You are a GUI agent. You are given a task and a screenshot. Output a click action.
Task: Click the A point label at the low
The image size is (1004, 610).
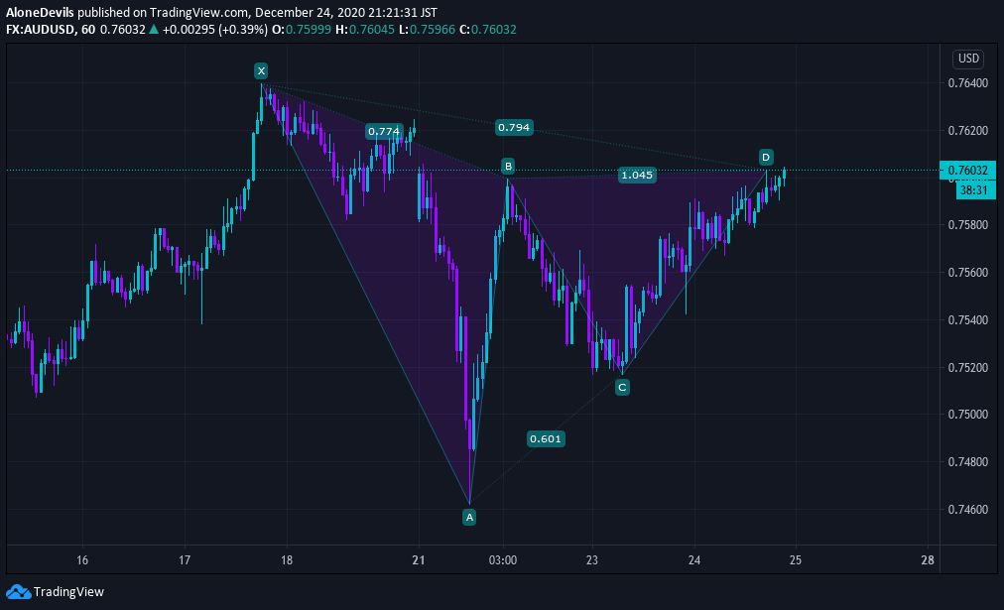469,517
